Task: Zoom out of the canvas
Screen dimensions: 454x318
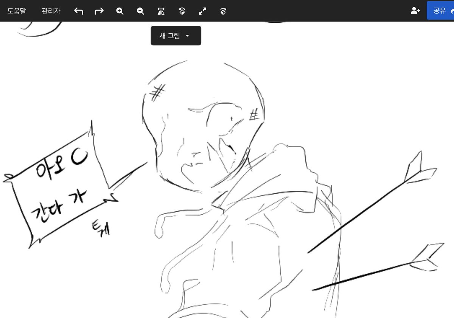Action: pos(140,11)
